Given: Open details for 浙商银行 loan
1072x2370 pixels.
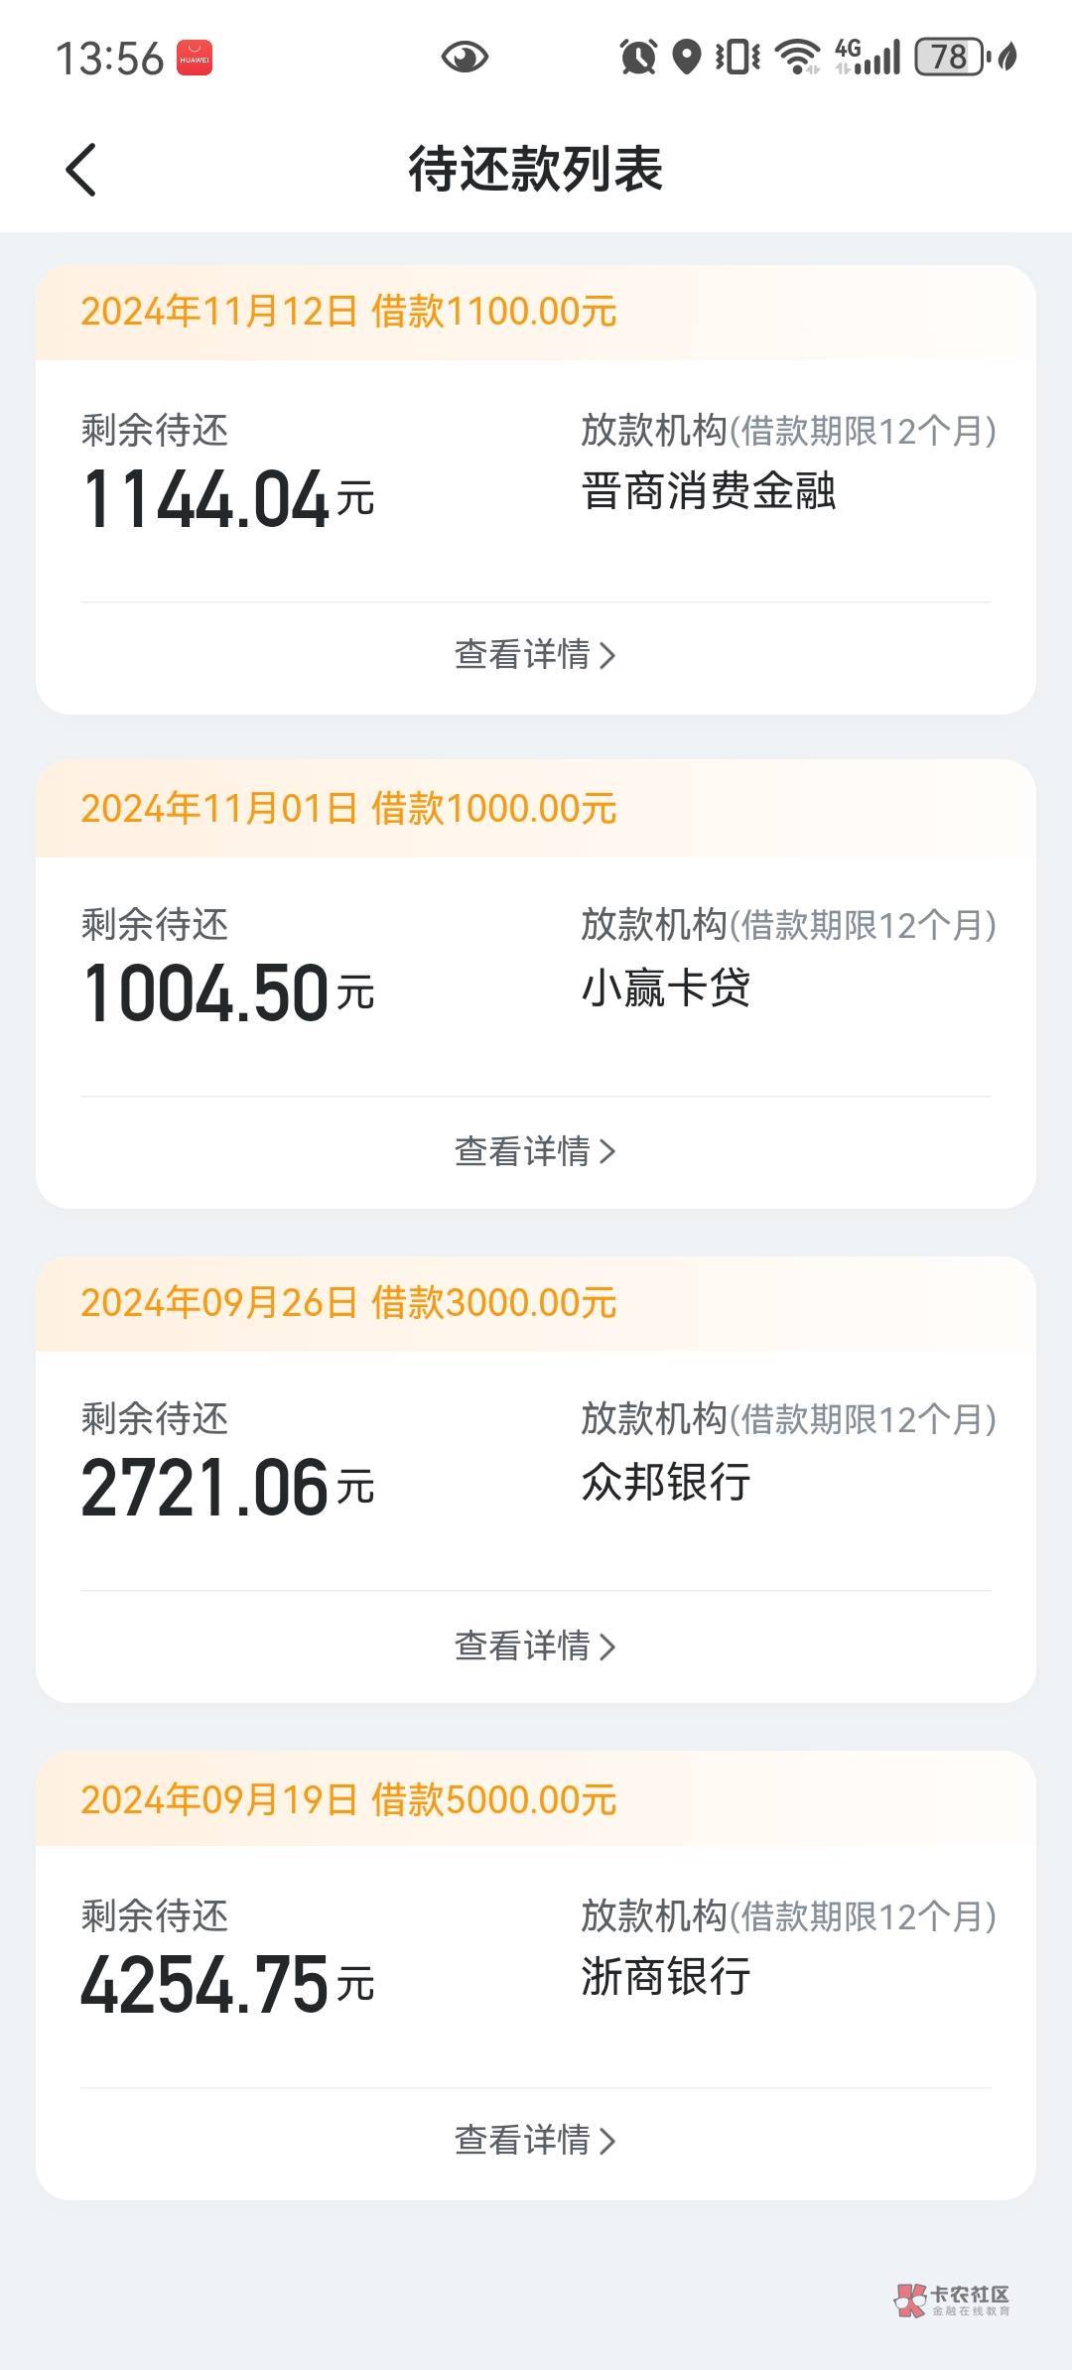Looking at the screenshot, I should pyautogui.click(x=535, y=2141).
